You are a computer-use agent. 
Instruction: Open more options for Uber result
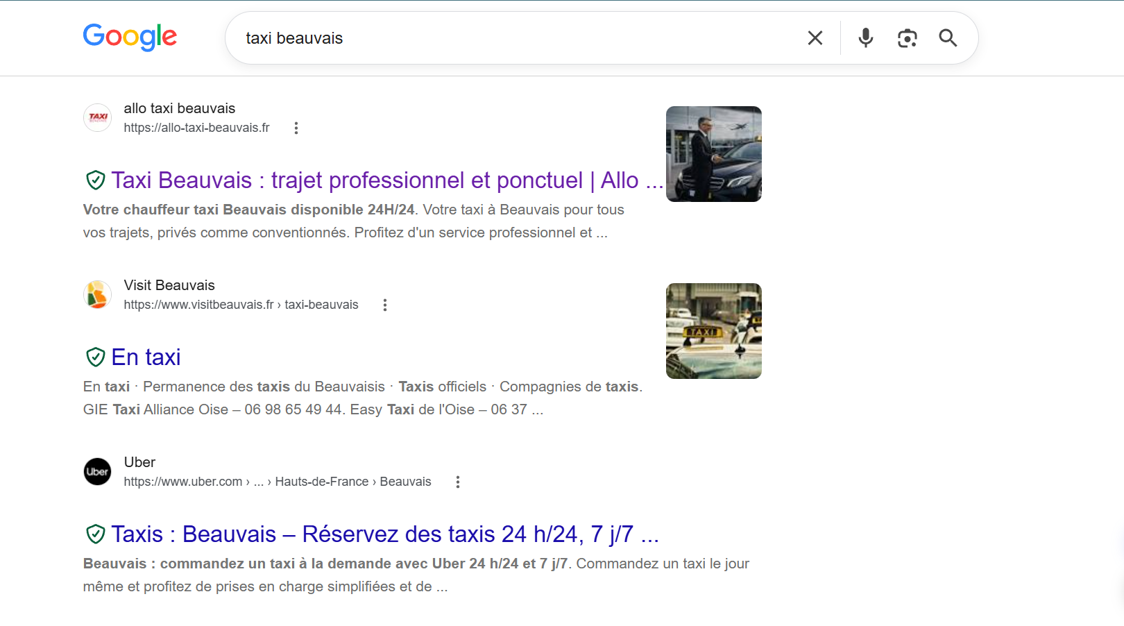pos(458,482)
